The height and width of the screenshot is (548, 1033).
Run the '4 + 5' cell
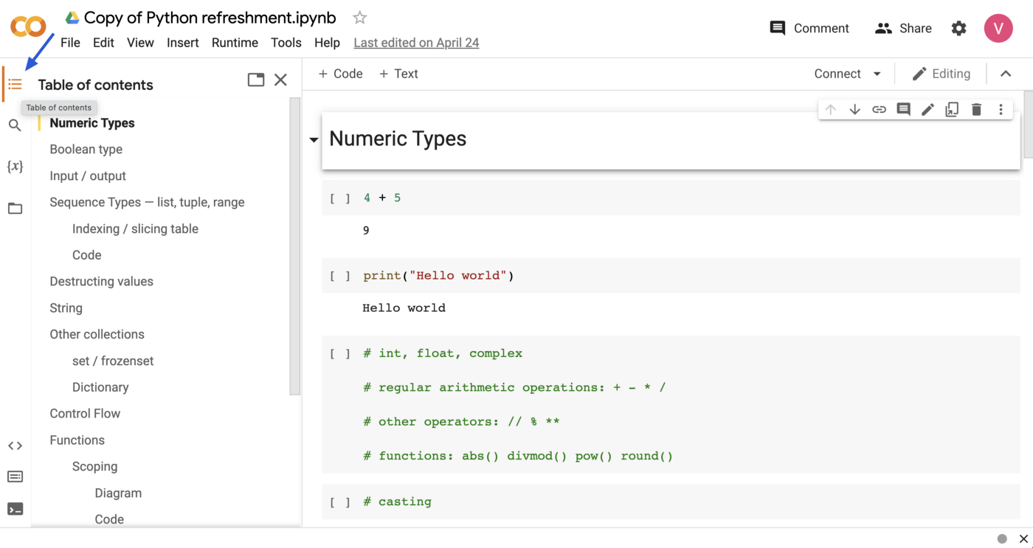tap(339, 198)
